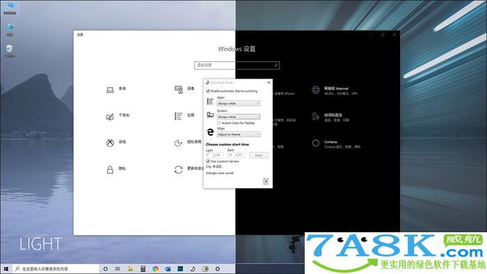Open the 隐私 privacy lock settings category
The height and width of the screenshot is (274, 487).
116,170
